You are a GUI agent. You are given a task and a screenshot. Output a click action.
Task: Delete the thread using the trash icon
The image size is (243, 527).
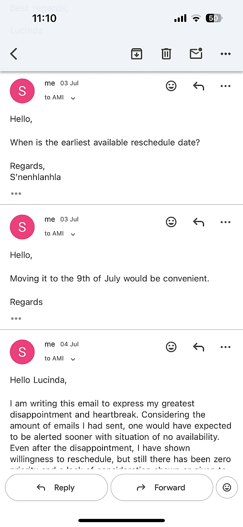point(166,54)
